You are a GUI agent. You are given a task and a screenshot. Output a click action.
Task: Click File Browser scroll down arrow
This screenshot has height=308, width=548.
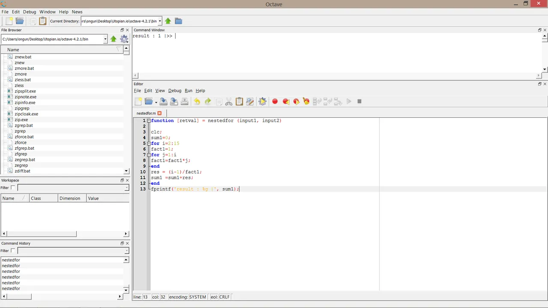click(x=126, y=171)
